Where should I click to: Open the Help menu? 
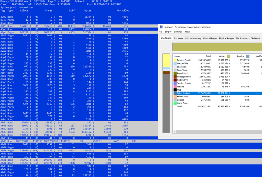coord(187,32)
